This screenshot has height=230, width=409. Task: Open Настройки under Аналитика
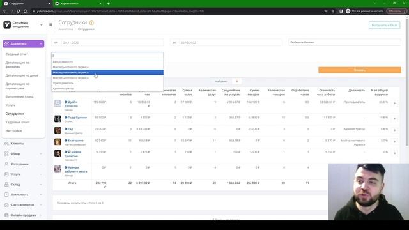tap(13, 131)
